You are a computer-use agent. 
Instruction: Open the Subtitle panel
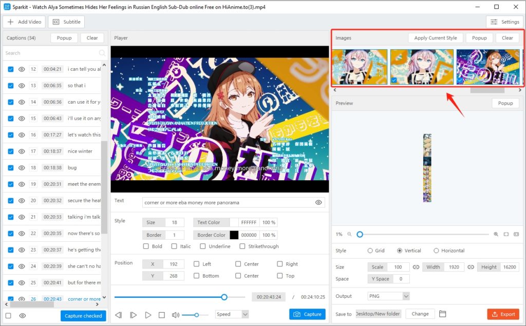coord(66,22)
